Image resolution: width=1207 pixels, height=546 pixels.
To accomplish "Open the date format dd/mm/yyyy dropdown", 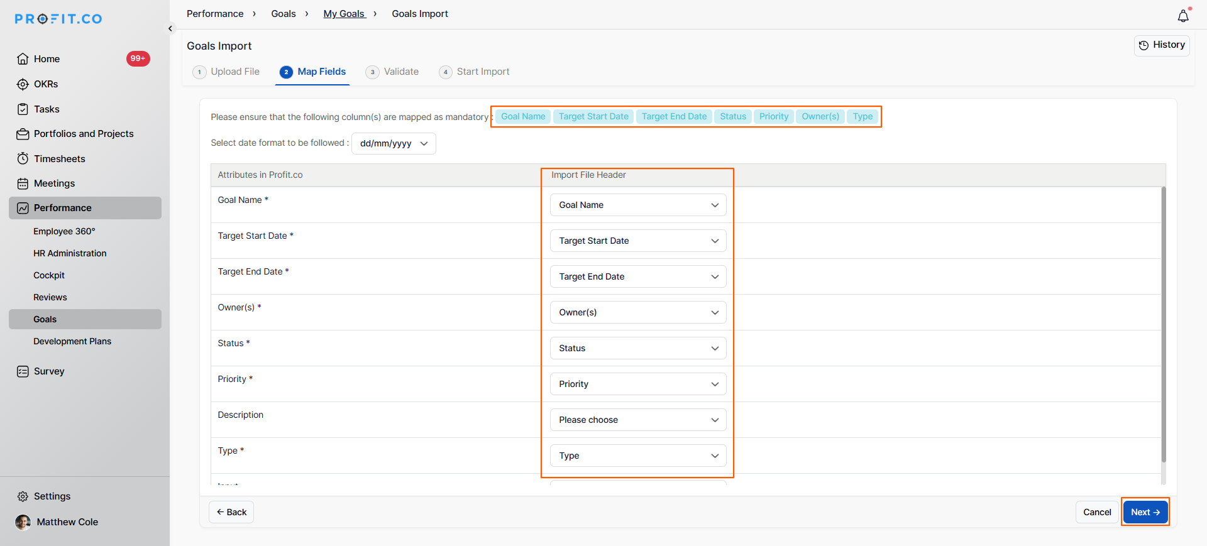I will click(x=394, y=143).
